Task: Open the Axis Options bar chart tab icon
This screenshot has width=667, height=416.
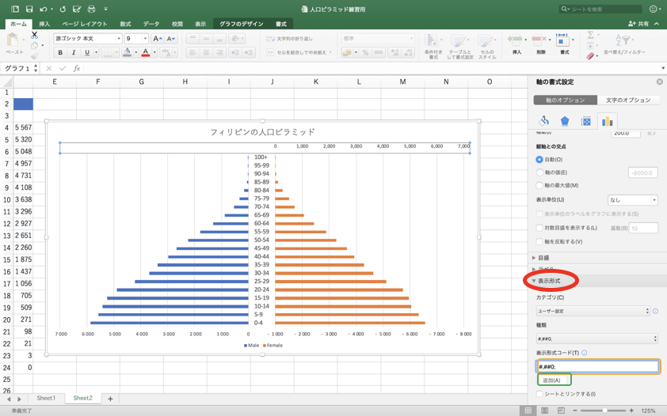Action: pyautogui.click(x=607, y=122)
